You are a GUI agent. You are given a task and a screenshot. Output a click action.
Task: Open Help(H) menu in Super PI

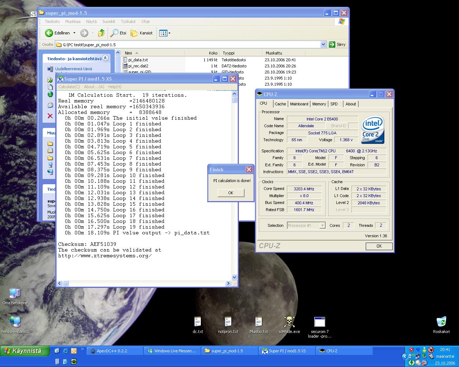(x=115, y=87)
